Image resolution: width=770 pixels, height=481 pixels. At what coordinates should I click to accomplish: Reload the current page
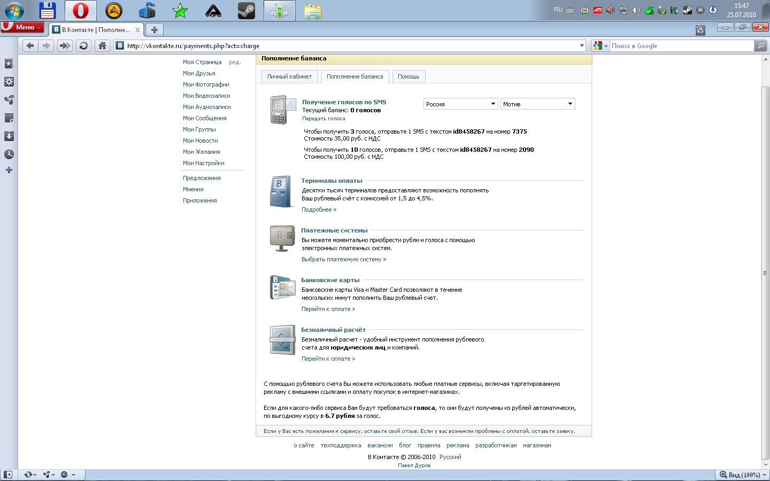click(x=83, y=46)
